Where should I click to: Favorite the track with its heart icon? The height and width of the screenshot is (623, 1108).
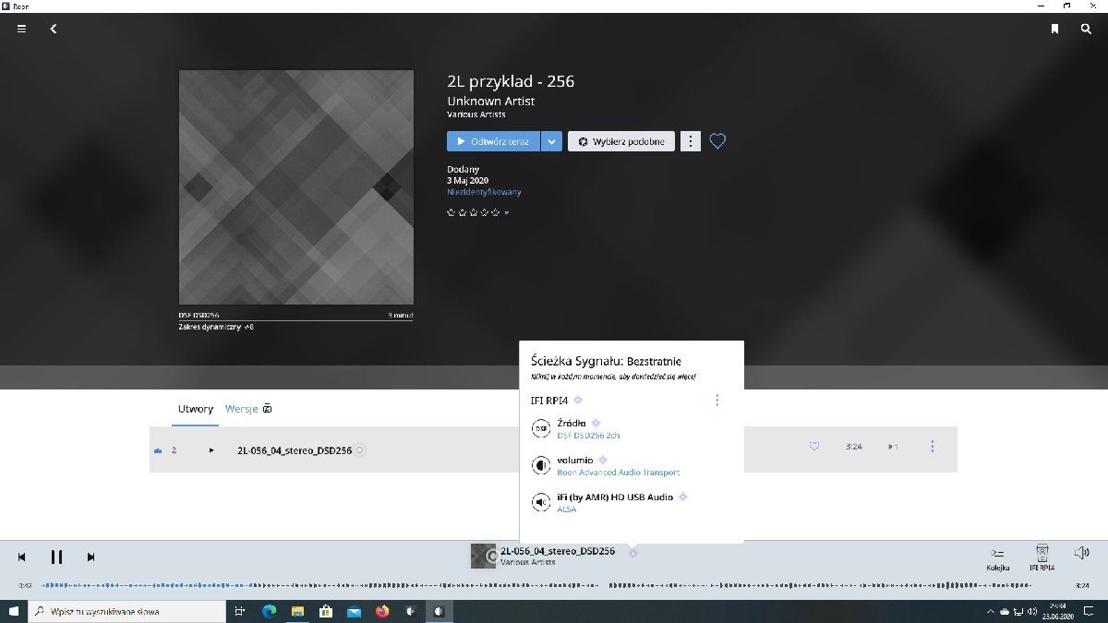pos(813,447)
